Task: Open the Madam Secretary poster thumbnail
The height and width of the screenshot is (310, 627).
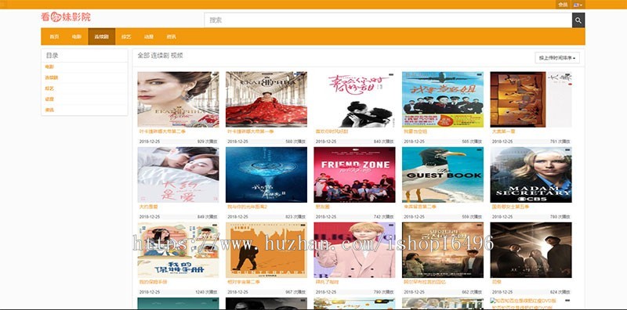Action: (531, 175)
